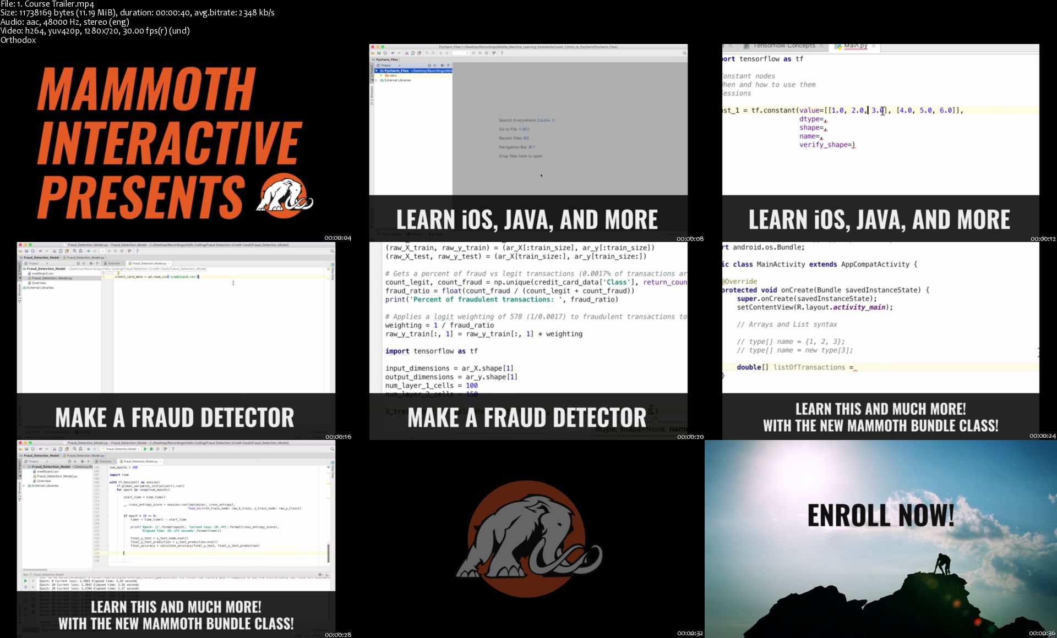The image size is (1057, 638).
Task: Switch to Main.py tab in TensorFlow editor
Action: pos(856,46)
